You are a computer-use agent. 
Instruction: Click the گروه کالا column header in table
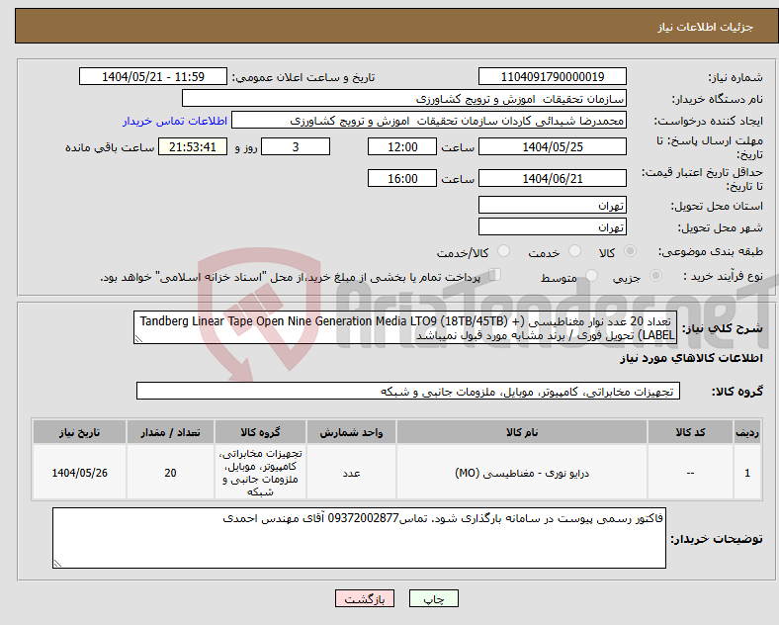tap(260, 432)
